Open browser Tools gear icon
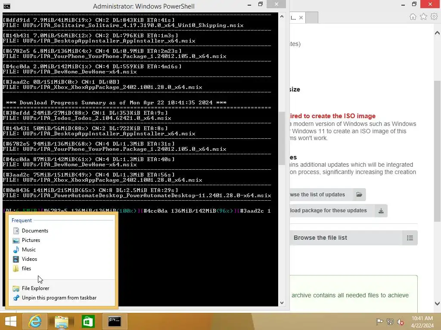The height and width of the screenshot is (330, 441). coord(434,17)
